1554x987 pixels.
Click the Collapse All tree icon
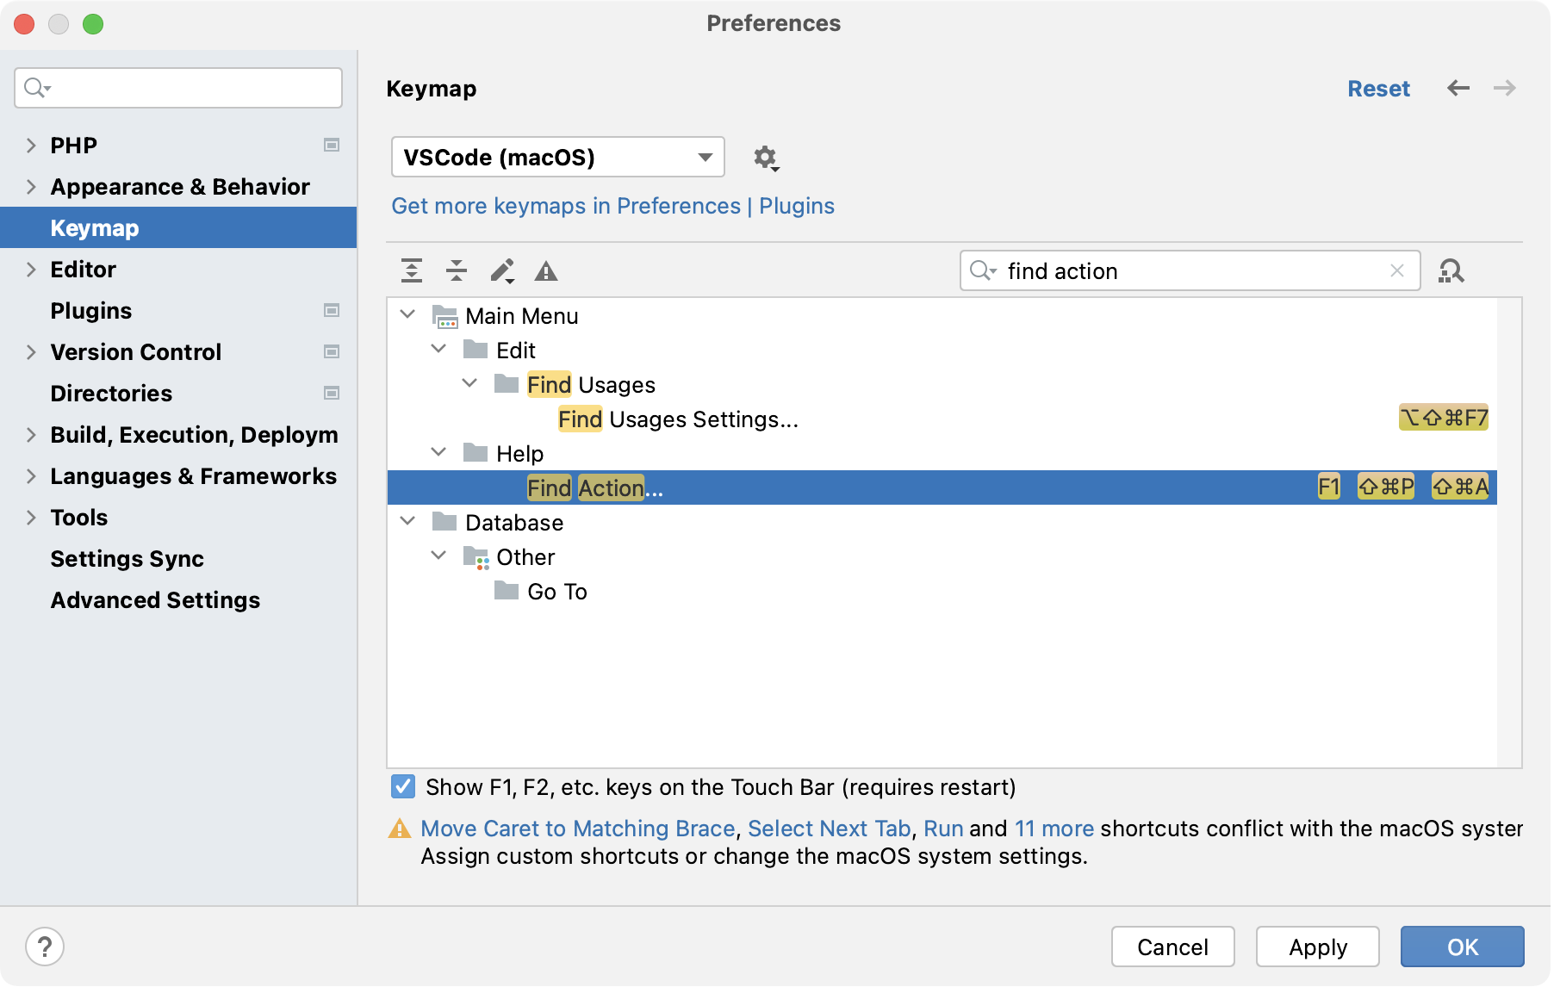[457, 271]
